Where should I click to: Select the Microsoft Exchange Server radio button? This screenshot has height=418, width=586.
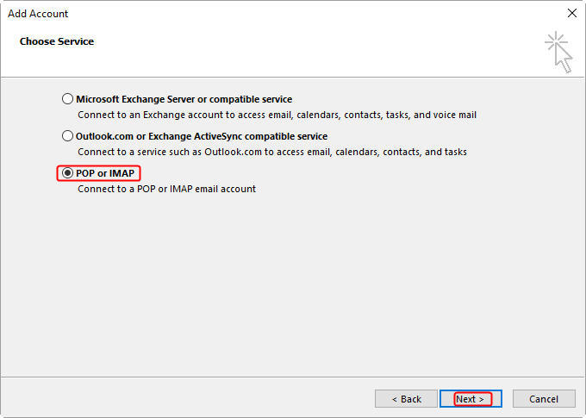[x=67, y=99]
